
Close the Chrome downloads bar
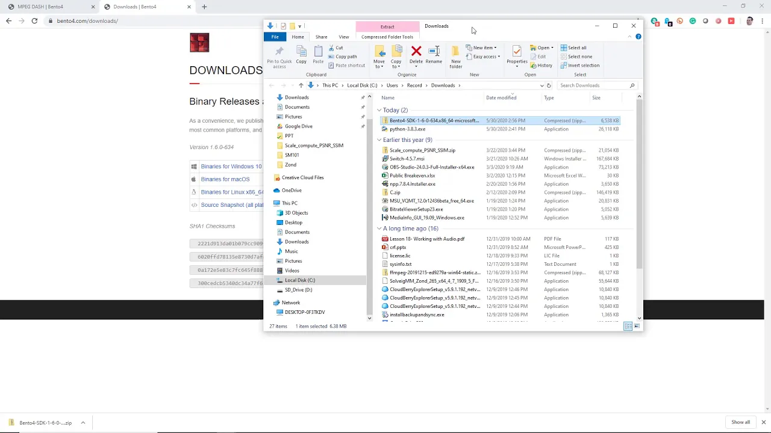click(764, 422)
